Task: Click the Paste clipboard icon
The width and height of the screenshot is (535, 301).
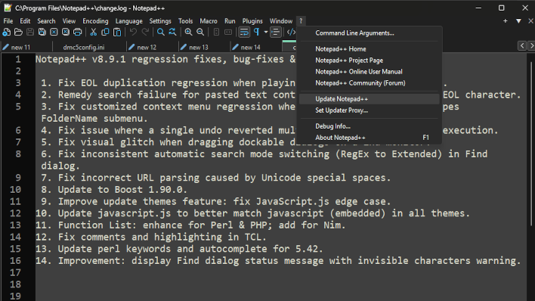Action: click(x=117, y=32)
